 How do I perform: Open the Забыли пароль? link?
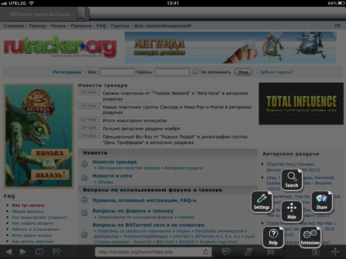[276, 72]
